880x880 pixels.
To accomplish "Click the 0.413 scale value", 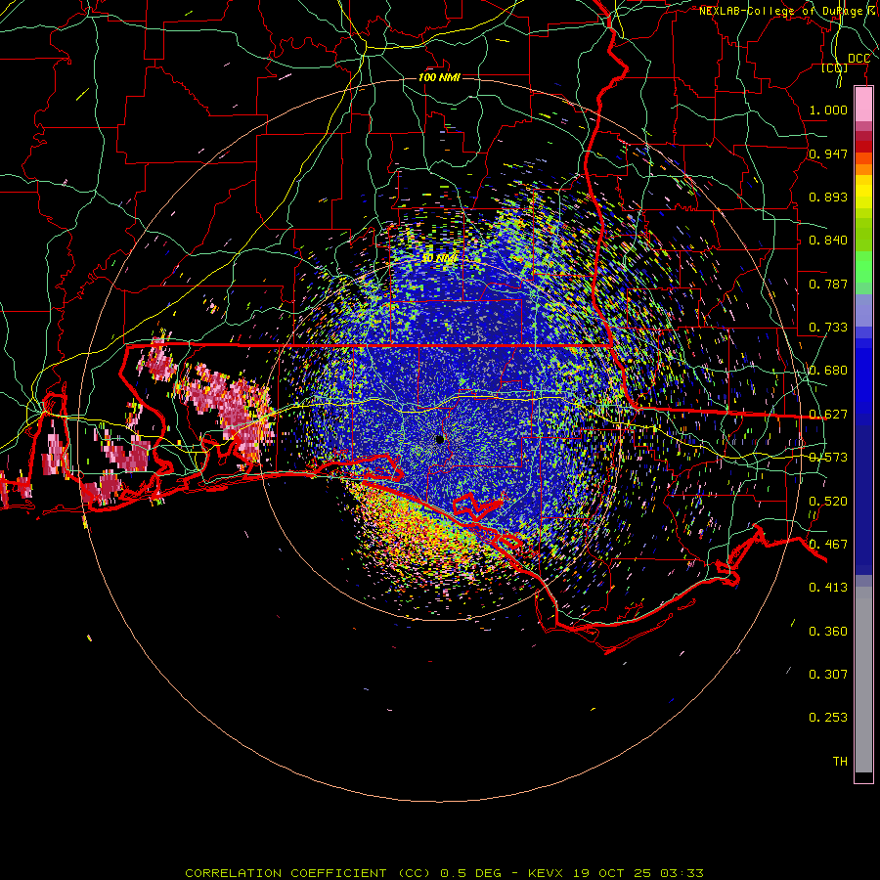I will coord(828,588).
